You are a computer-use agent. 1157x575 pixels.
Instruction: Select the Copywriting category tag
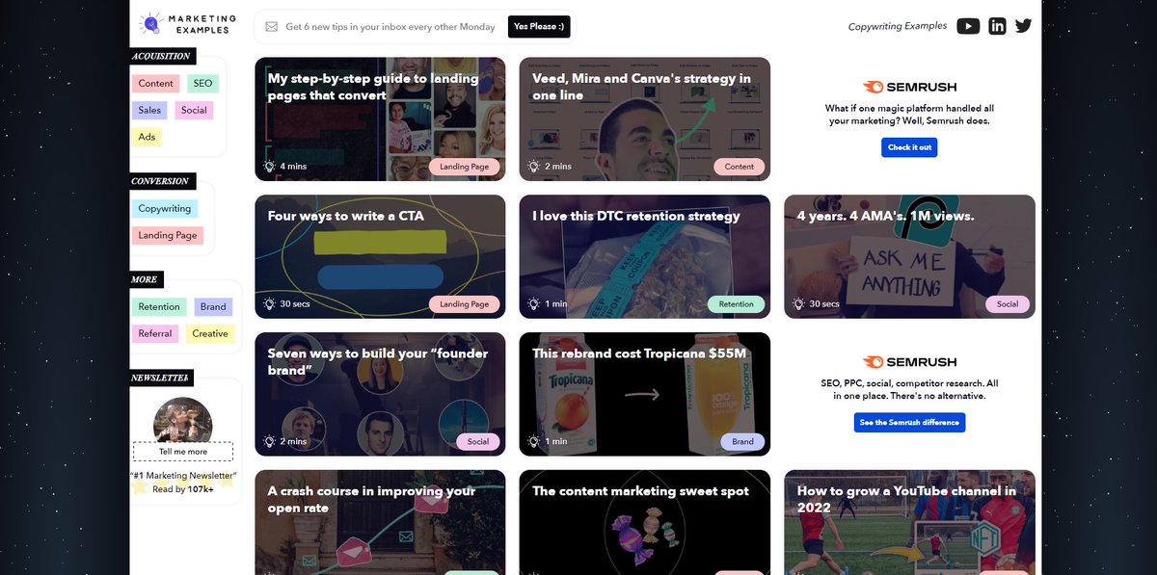[165, 208]
